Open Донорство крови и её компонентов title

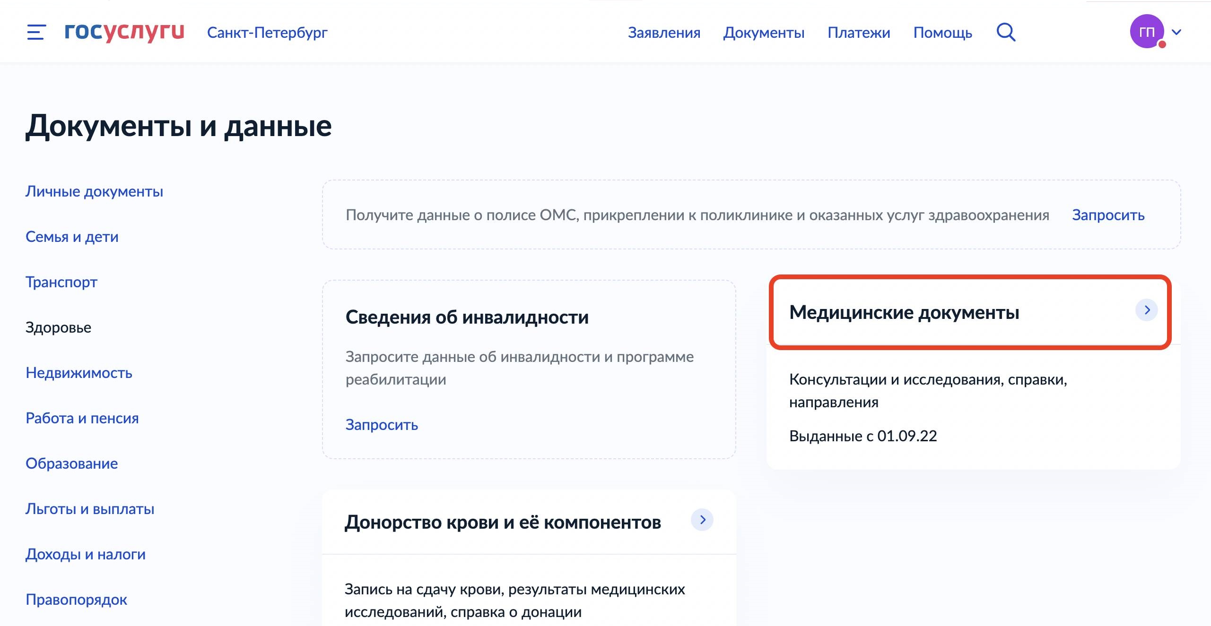[503, 523]
